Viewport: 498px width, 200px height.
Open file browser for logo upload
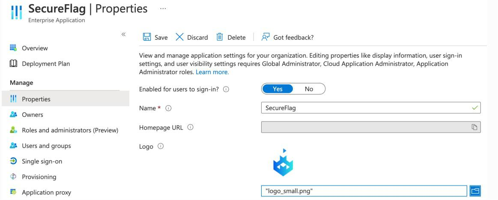[x=475, y=191]
